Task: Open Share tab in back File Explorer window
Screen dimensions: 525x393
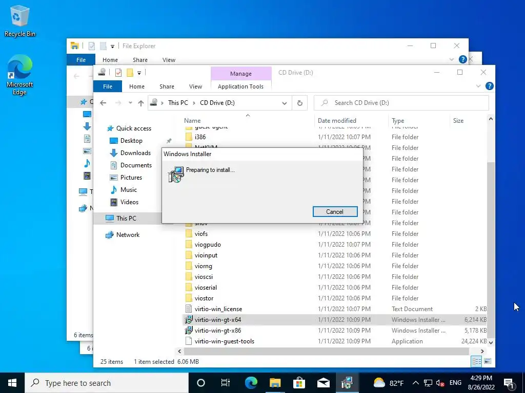Action: (140, 60)
